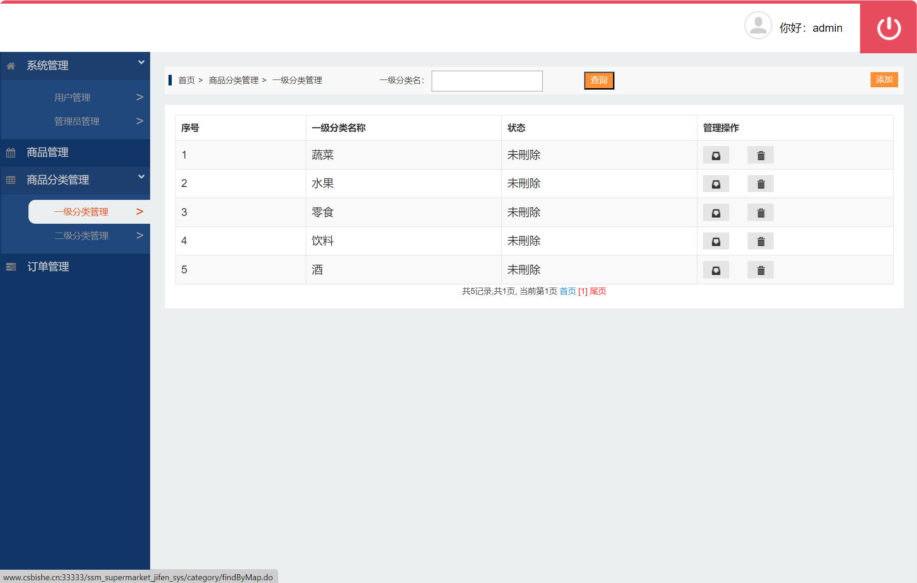Viewport: 917px width, 583px height.
Task: Click the home icon beside 系统管理
Action: (x=11, y=65)
